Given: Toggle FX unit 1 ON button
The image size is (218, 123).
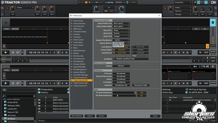Looking at the screenshot, I should [x=13, y=14].
